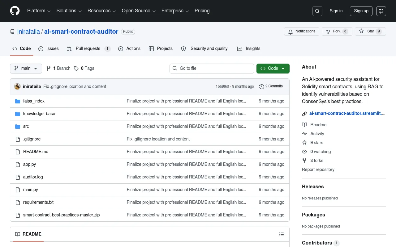Image resolution: width=396 pixels, height=247 pixels.
Task: Click the src folder icon
Action: (x=18, y=126)
